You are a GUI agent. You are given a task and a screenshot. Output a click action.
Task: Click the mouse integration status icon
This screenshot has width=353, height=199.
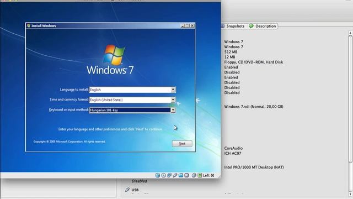pos(194,175)
